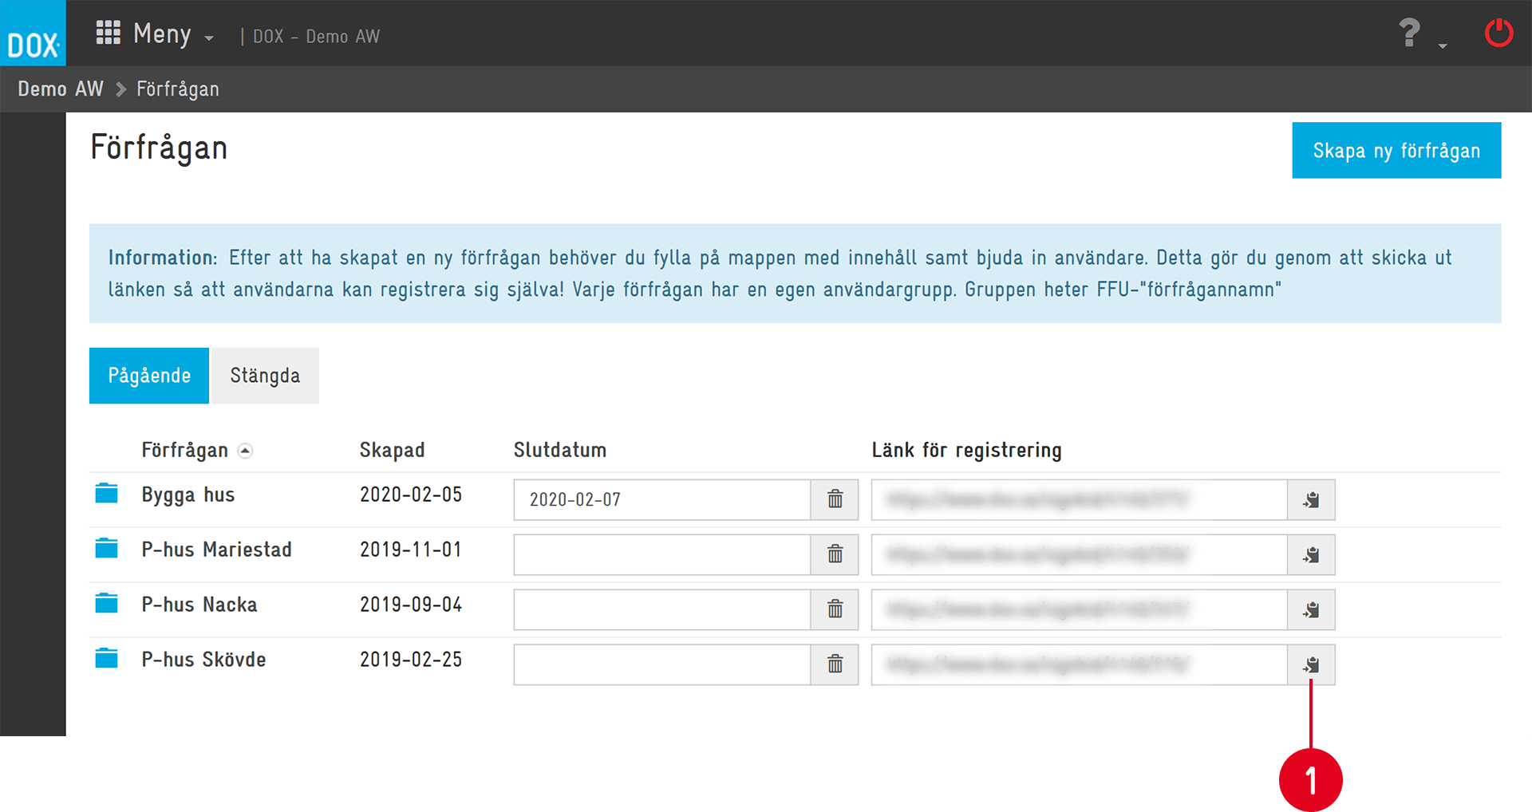Click the P-hus Mariestad name
Viewport: 1532px width, 812px height.
217,550
